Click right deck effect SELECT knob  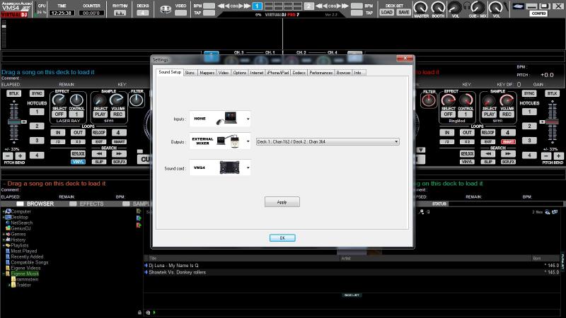pos(449,100)
